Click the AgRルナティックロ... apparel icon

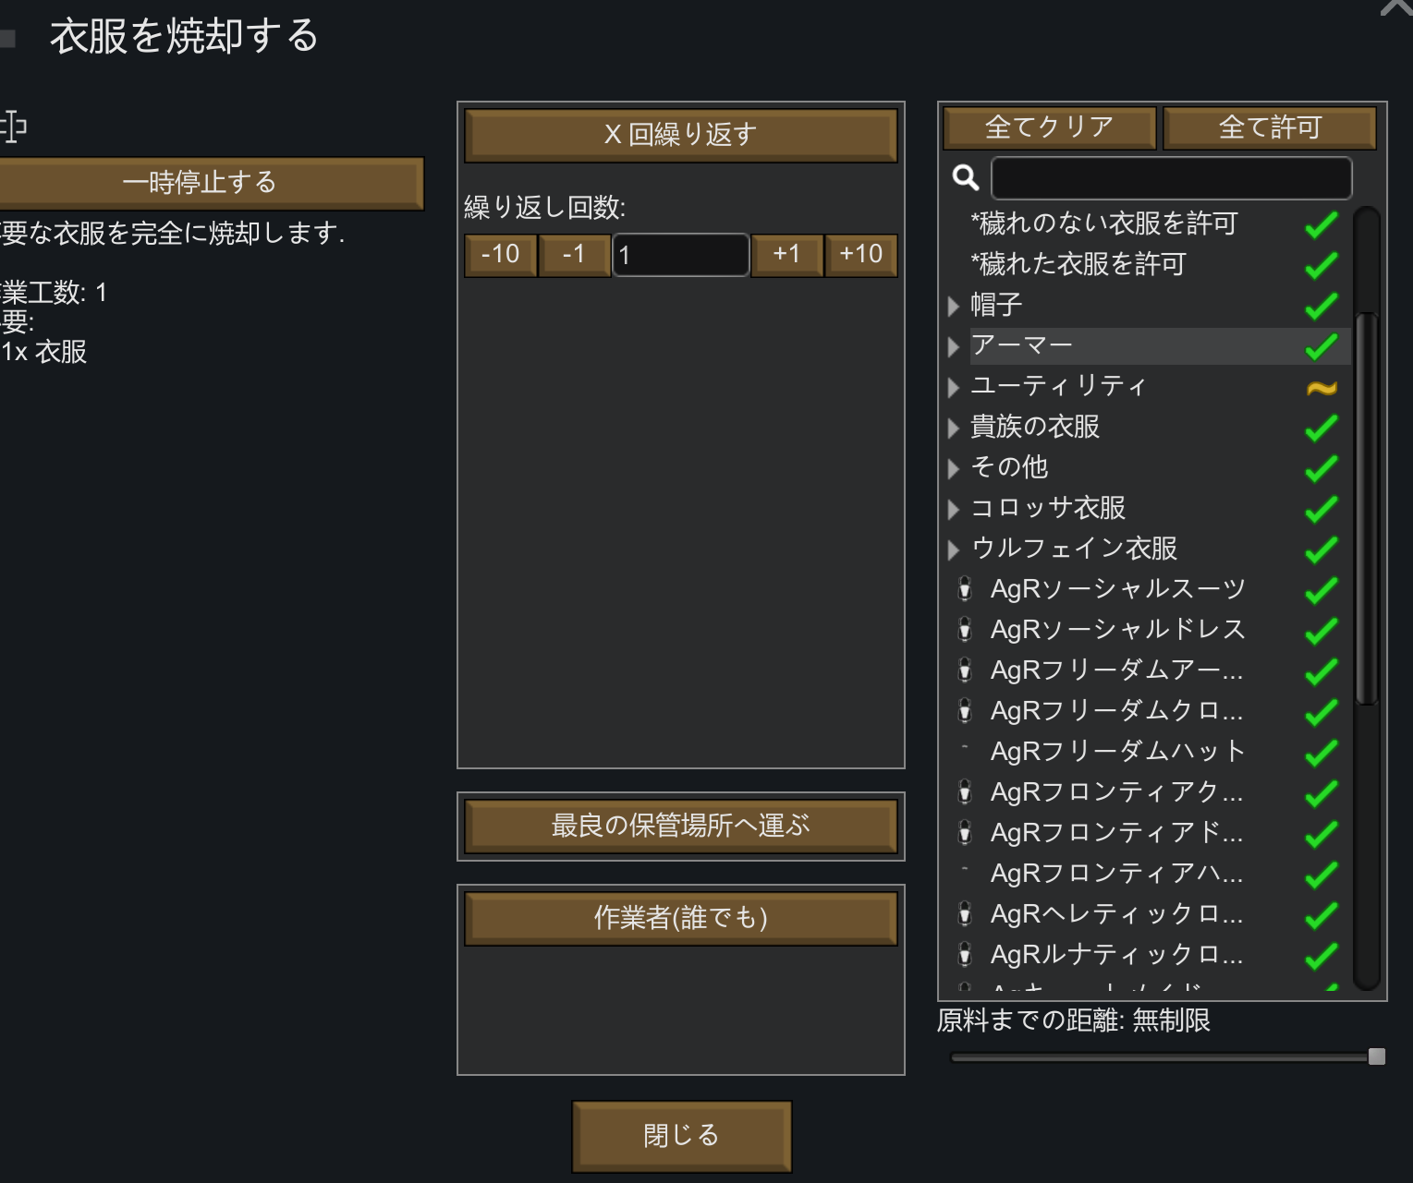point(965,954)
